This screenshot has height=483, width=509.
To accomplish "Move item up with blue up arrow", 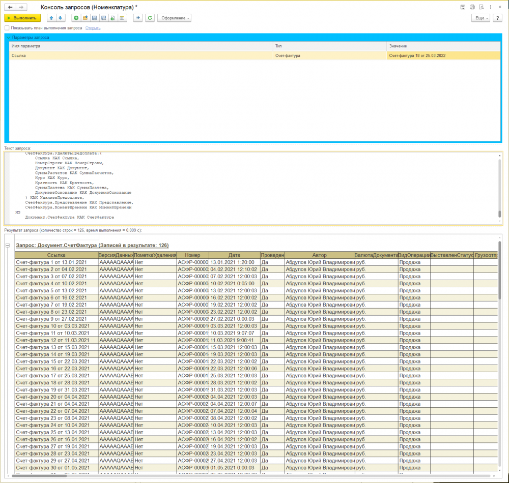I will pos(51,18).
